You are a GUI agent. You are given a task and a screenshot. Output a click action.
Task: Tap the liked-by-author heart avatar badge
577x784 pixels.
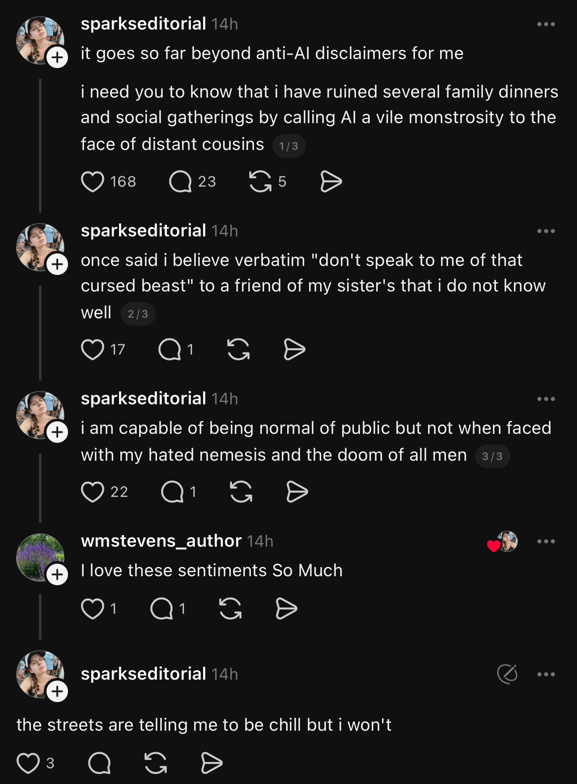(x=503, y=542)
